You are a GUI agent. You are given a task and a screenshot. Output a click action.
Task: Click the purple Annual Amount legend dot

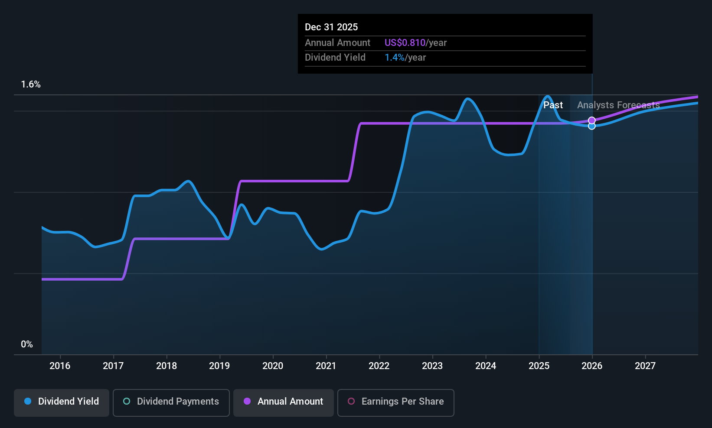[247, 402]
